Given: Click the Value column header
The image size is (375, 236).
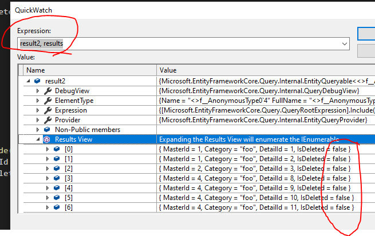Looking at the screenshot, I should point(266,70).
